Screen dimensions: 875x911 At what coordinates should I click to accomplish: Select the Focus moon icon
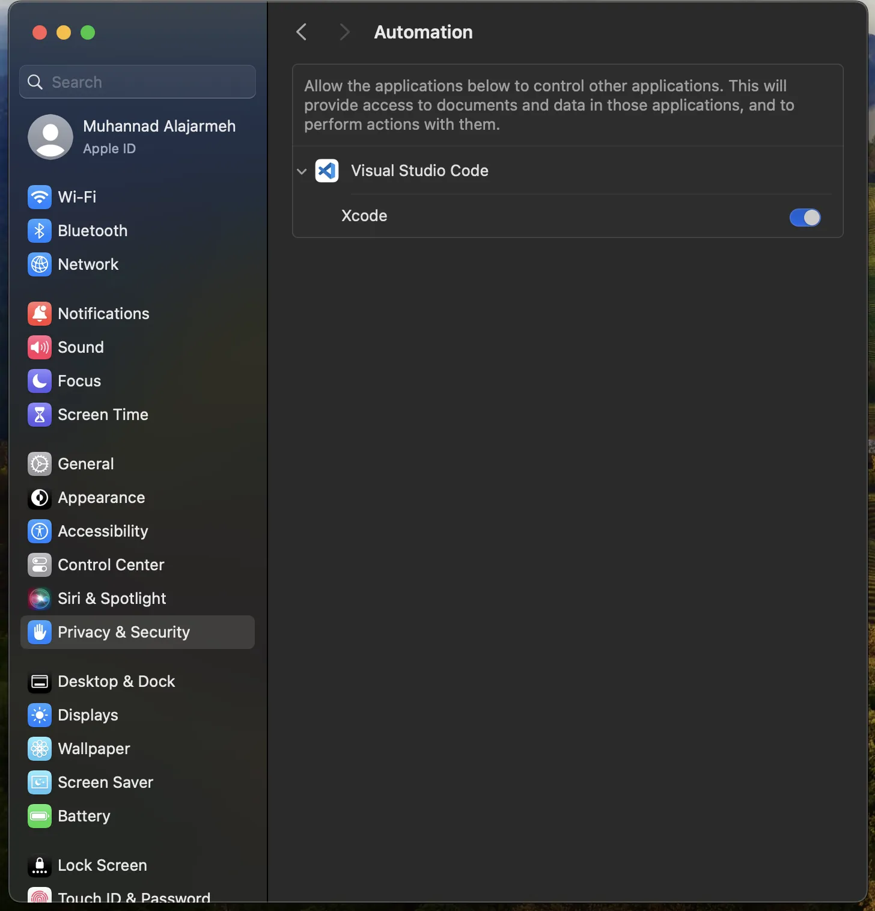click(40, 381)
